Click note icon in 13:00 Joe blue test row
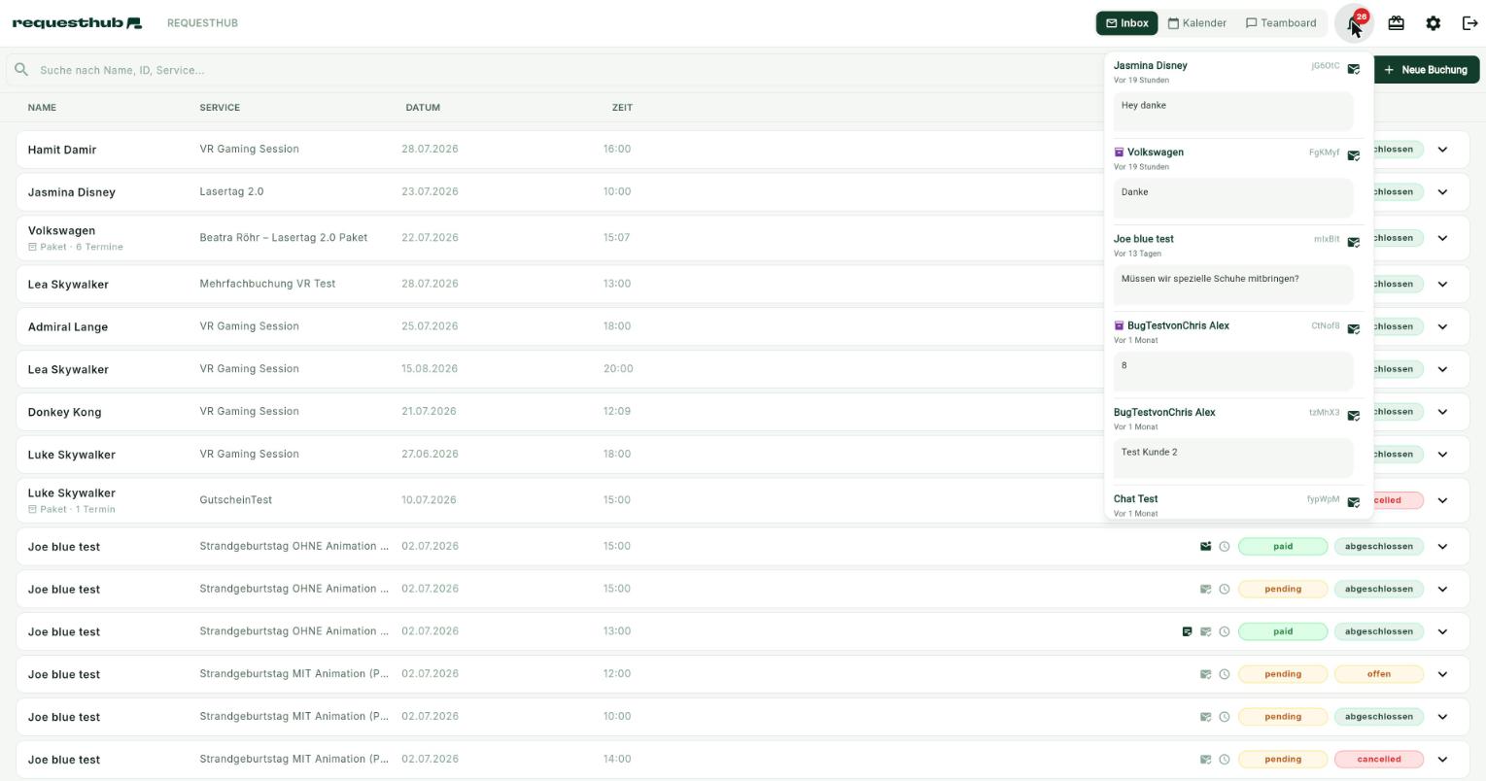Screen dimensions: 1486x781 (1187, 631)
